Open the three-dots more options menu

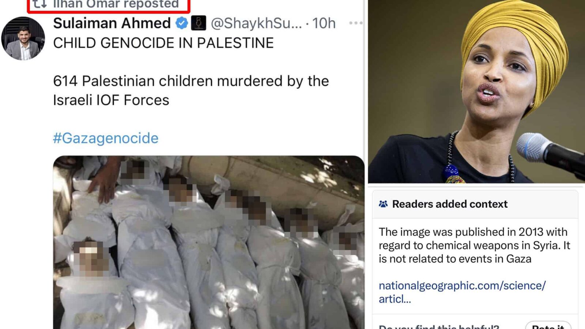[355, 23]
